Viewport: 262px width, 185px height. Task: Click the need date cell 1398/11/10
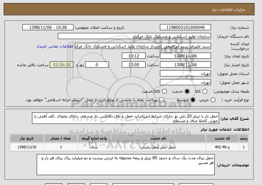point(27,147)
